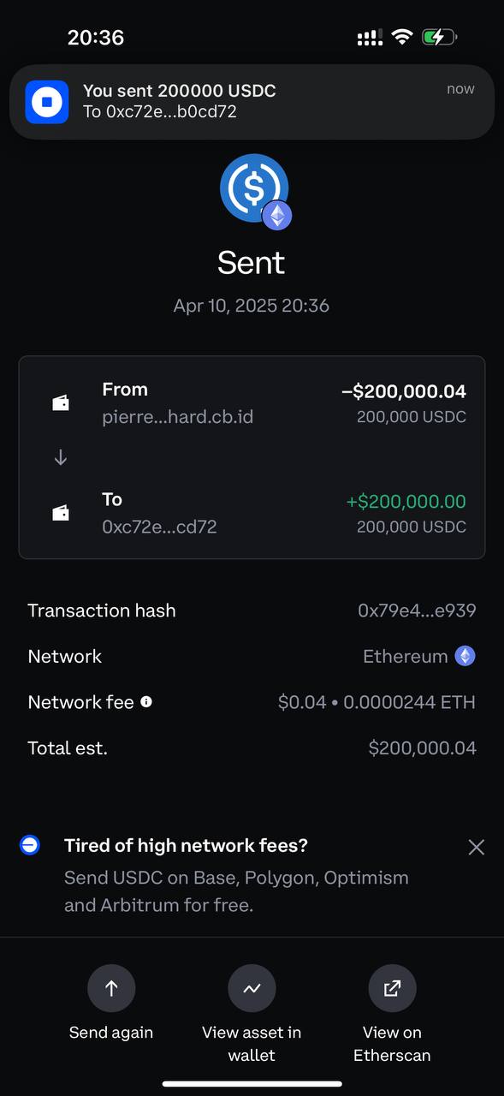
Task: Tap the Coinbase notification app icon
Action: coord(47,102)
